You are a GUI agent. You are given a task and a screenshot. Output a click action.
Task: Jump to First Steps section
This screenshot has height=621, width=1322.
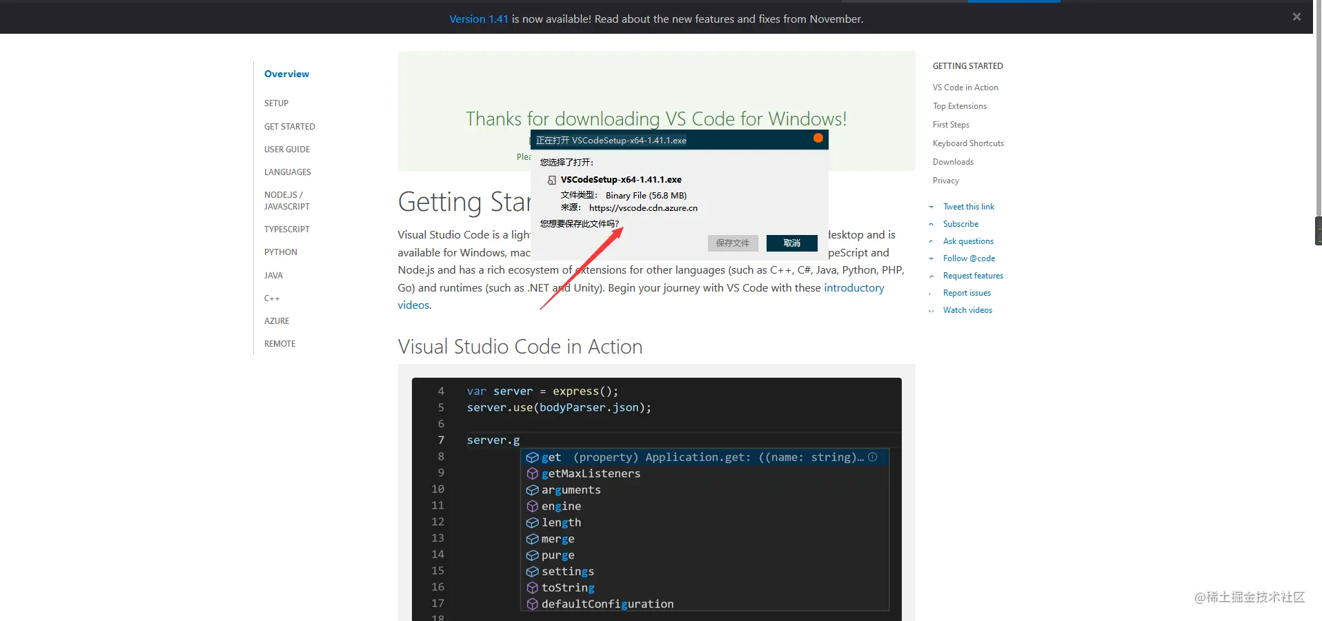click(951, 125)
